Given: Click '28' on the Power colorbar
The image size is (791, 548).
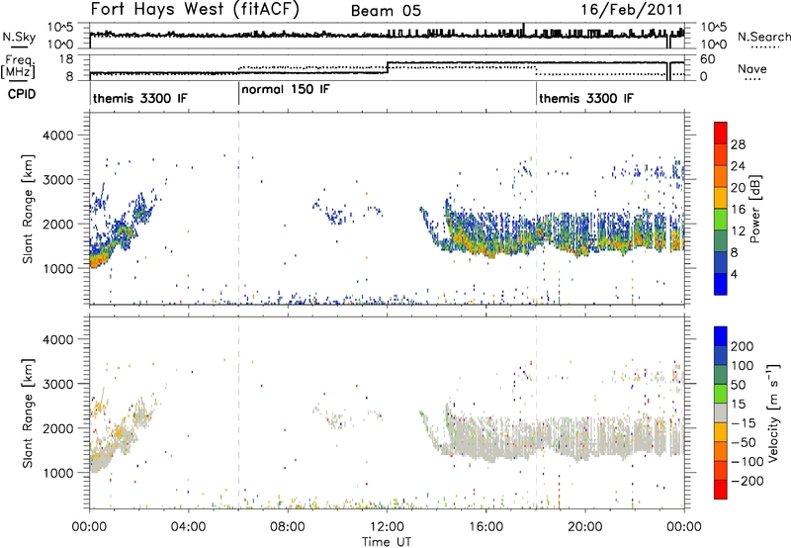Looking at the screenshot, I should point(738,144).
